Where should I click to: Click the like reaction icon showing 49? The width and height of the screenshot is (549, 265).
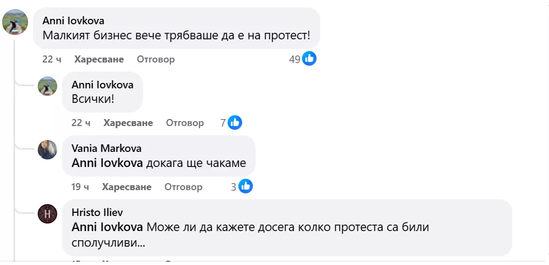coord(309,59)
